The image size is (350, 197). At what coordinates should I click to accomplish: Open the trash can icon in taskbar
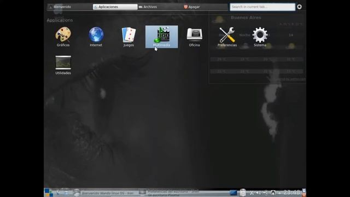point(243,193)
